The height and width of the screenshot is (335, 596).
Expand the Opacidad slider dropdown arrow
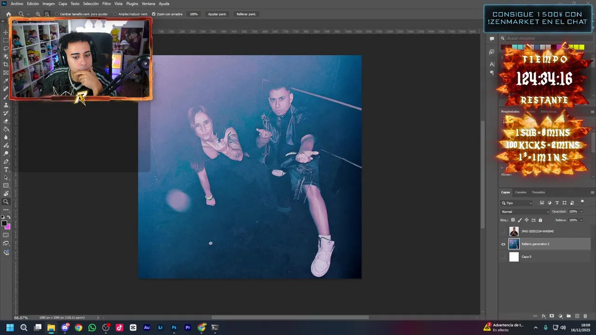pyautogui.click(x=581, y=212)
